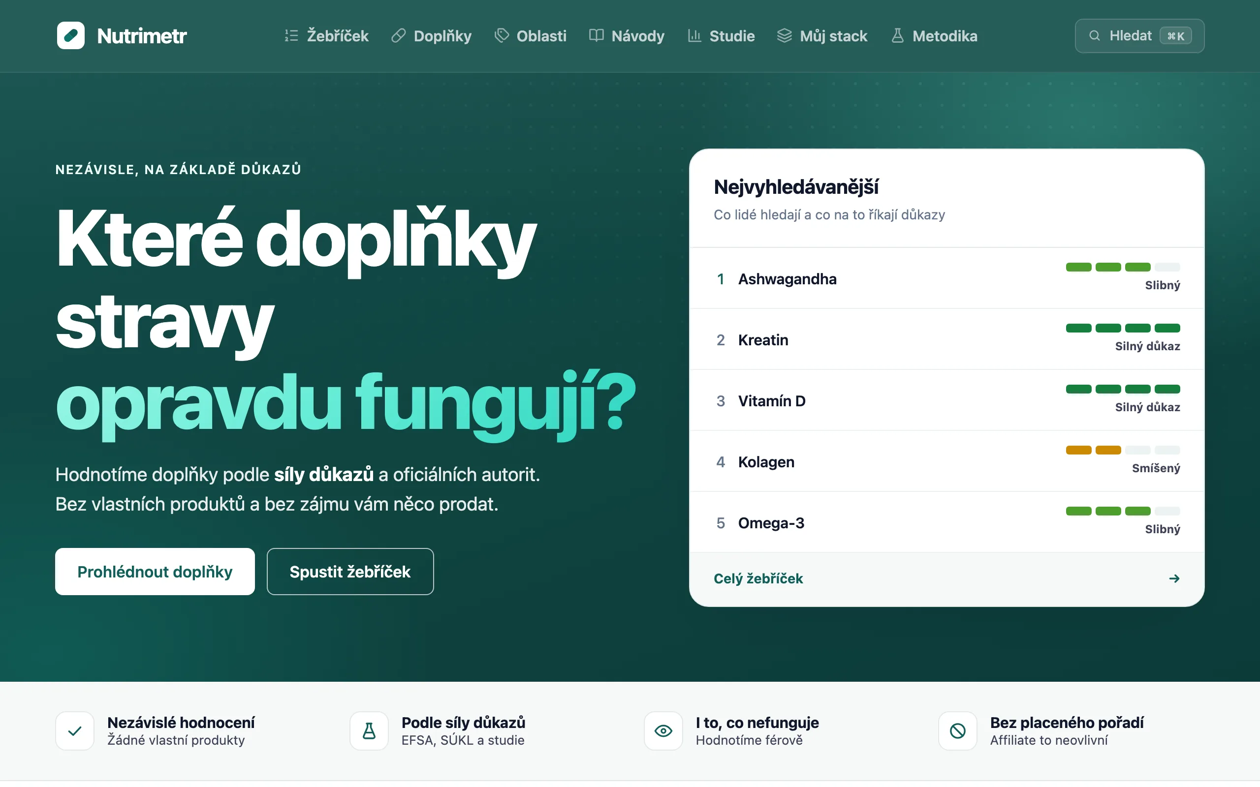Click the Silný důkaz label for Vitamín D
This screenshot has height=787, width=1260.
[1148, 407]
